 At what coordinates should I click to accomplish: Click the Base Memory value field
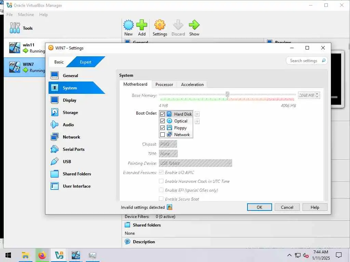point(307,96)
